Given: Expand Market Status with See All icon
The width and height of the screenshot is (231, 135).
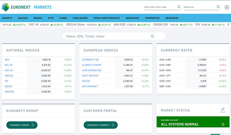Looking at the screenshot, I should 223,110.
